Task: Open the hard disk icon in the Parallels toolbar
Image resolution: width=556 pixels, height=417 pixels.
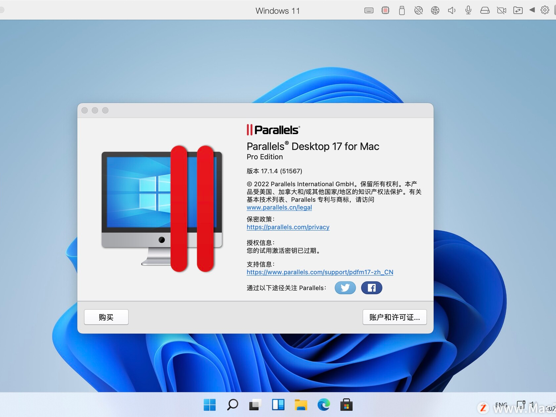Action: (485, 10)
